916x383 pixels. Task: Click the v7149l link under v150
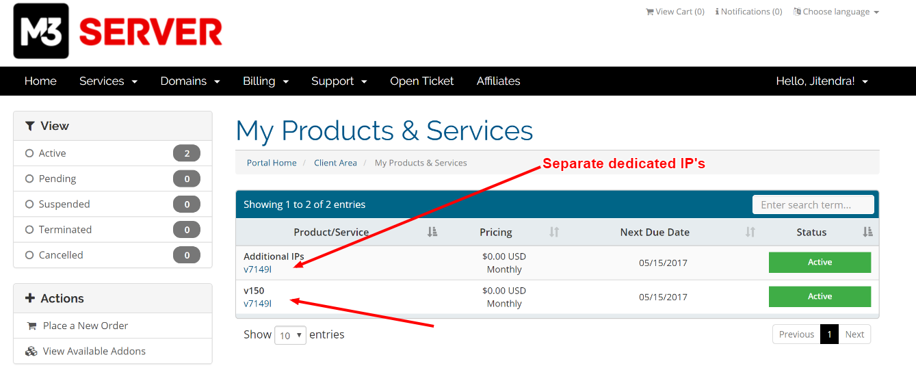click(257, 304)
